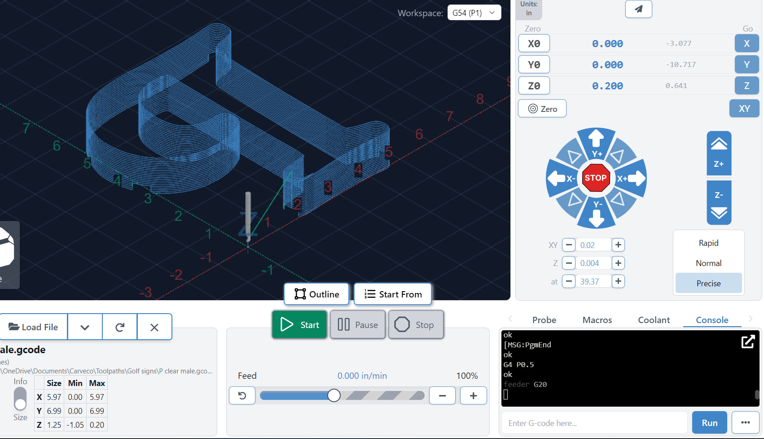This screenshot has height=439, width=764.
Task: Expand recent files dropdown arrow
Action: point(85,327)
